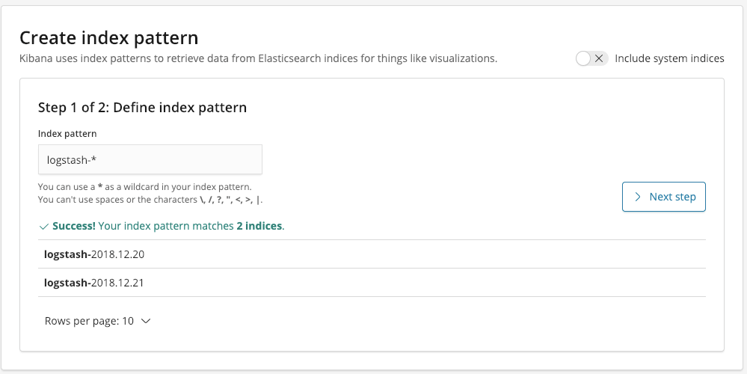Screen dimensions: 747x374
Task: Click the Next step button
Action: click(x=664, y=197)
